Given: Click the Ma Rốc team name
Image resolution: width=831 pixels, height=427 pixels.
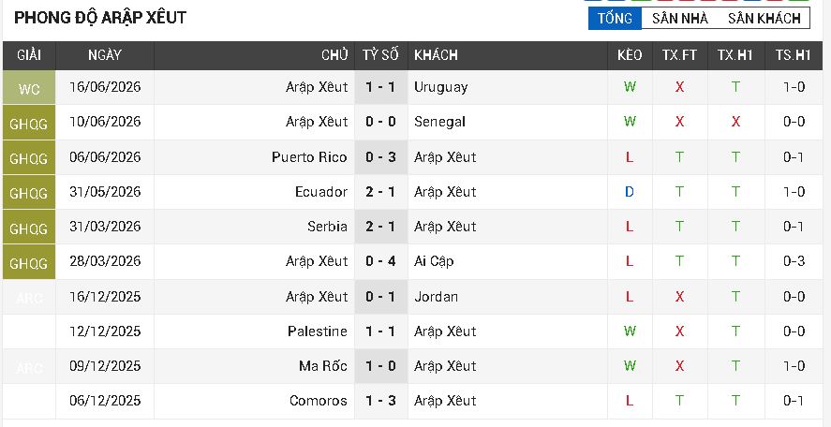Looking at the screenshot, I should (323, 366).
